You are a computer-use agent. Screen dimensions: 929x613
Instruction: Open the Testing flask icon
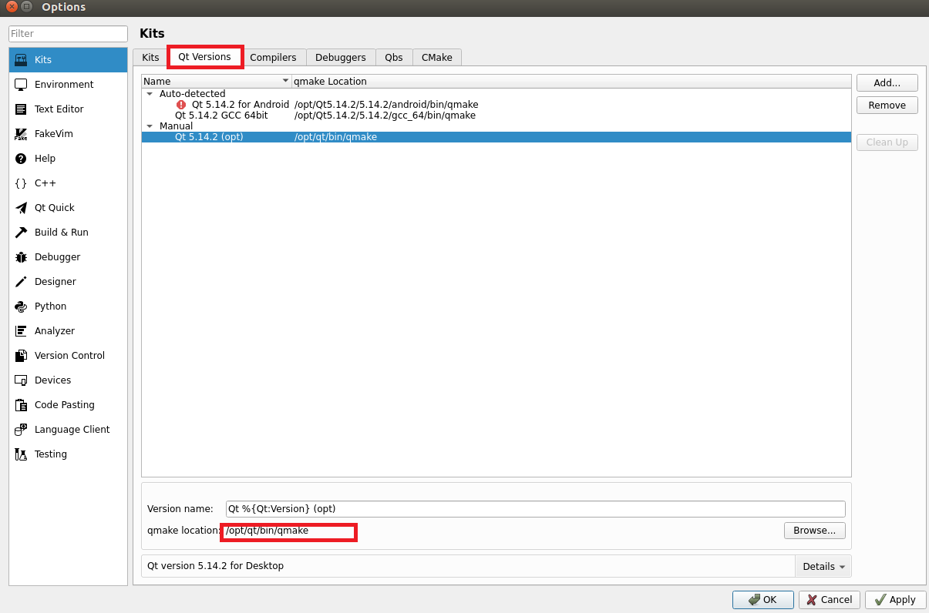(21, 454)
